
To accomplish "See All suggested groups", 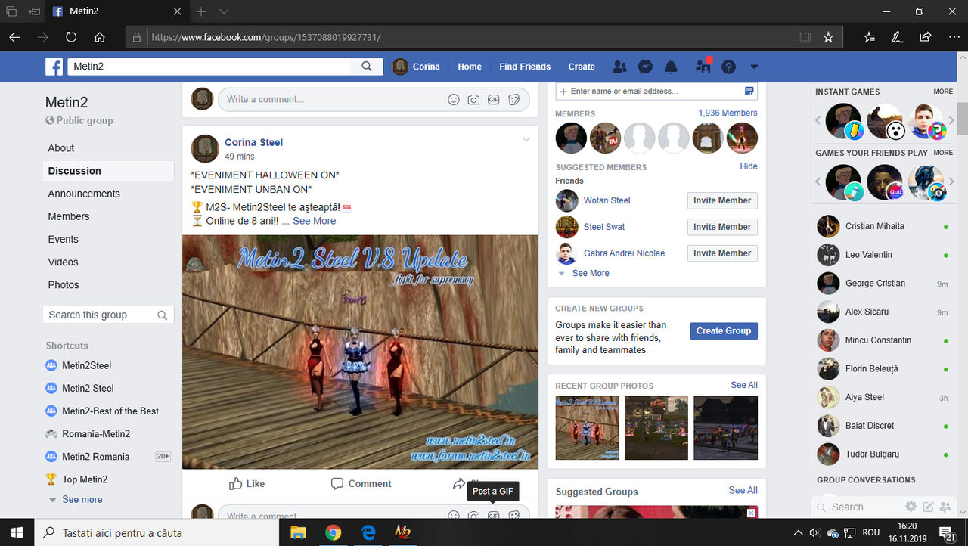I will point(743,490).
